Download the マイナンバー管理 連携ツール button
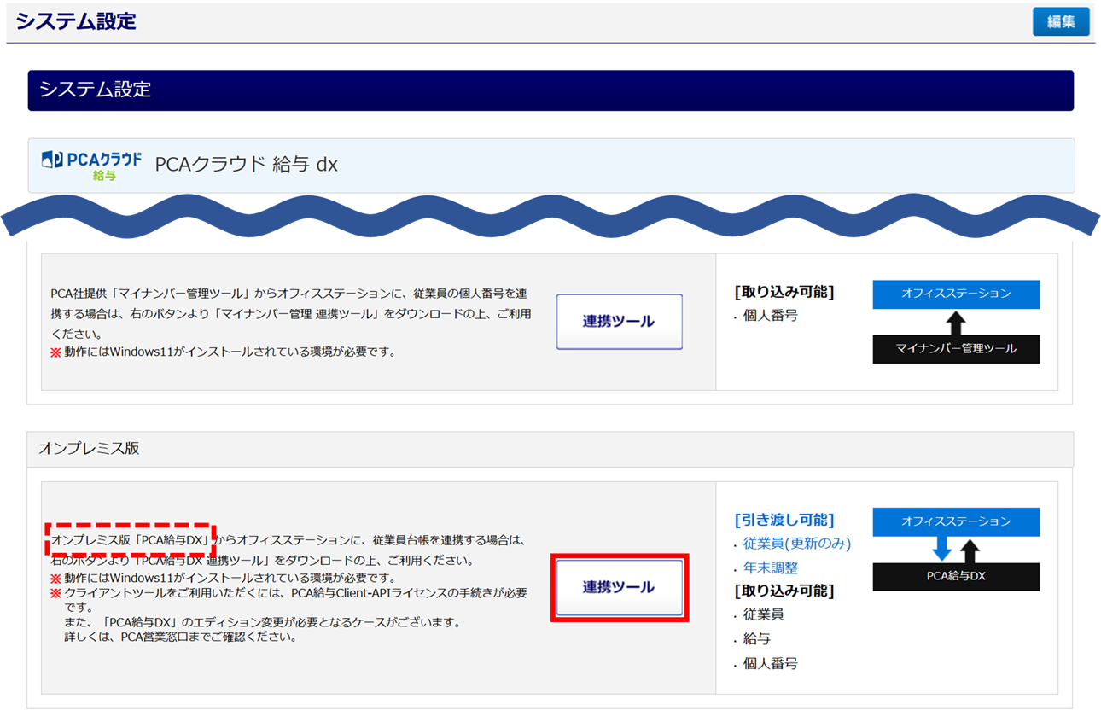The image size is (1101, 716). [619, 322]
